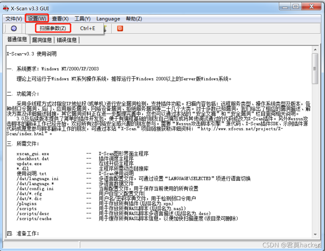325x251 pixels.
Task: Click the title line X-Scan-v3.3 使用说明
Action: (32, 54)
